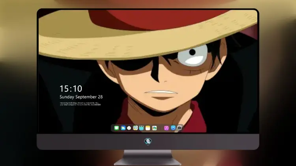The height and width of the screenshot is (166, 296).
Task: Open the yellow Notes app icon
Action: (x=148, y=128)
